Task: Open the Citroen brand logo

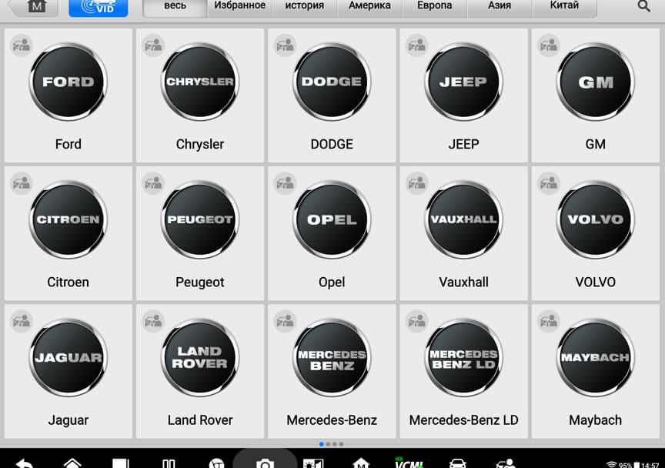Action: 69,219
